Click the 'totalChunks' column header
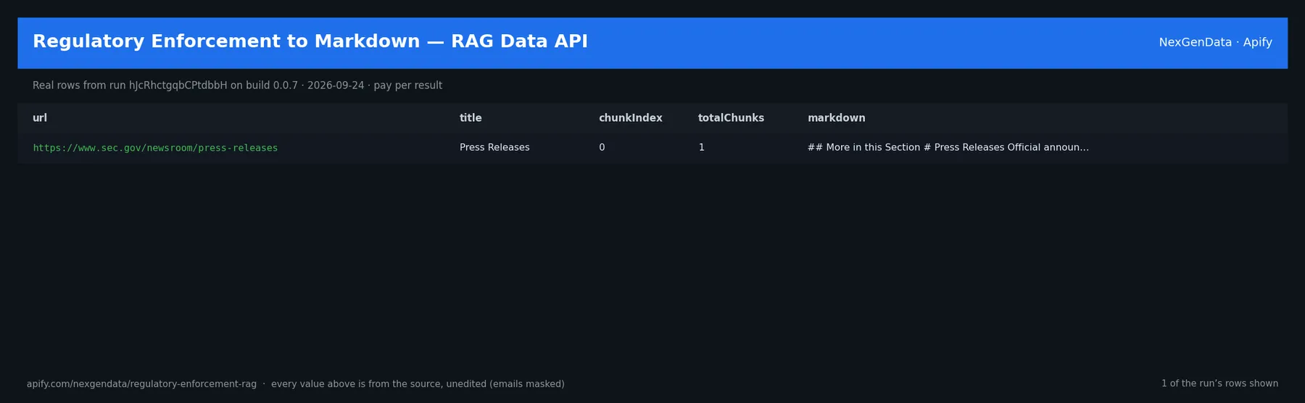This screenshot has width=1305, height=403. [731, 118]
